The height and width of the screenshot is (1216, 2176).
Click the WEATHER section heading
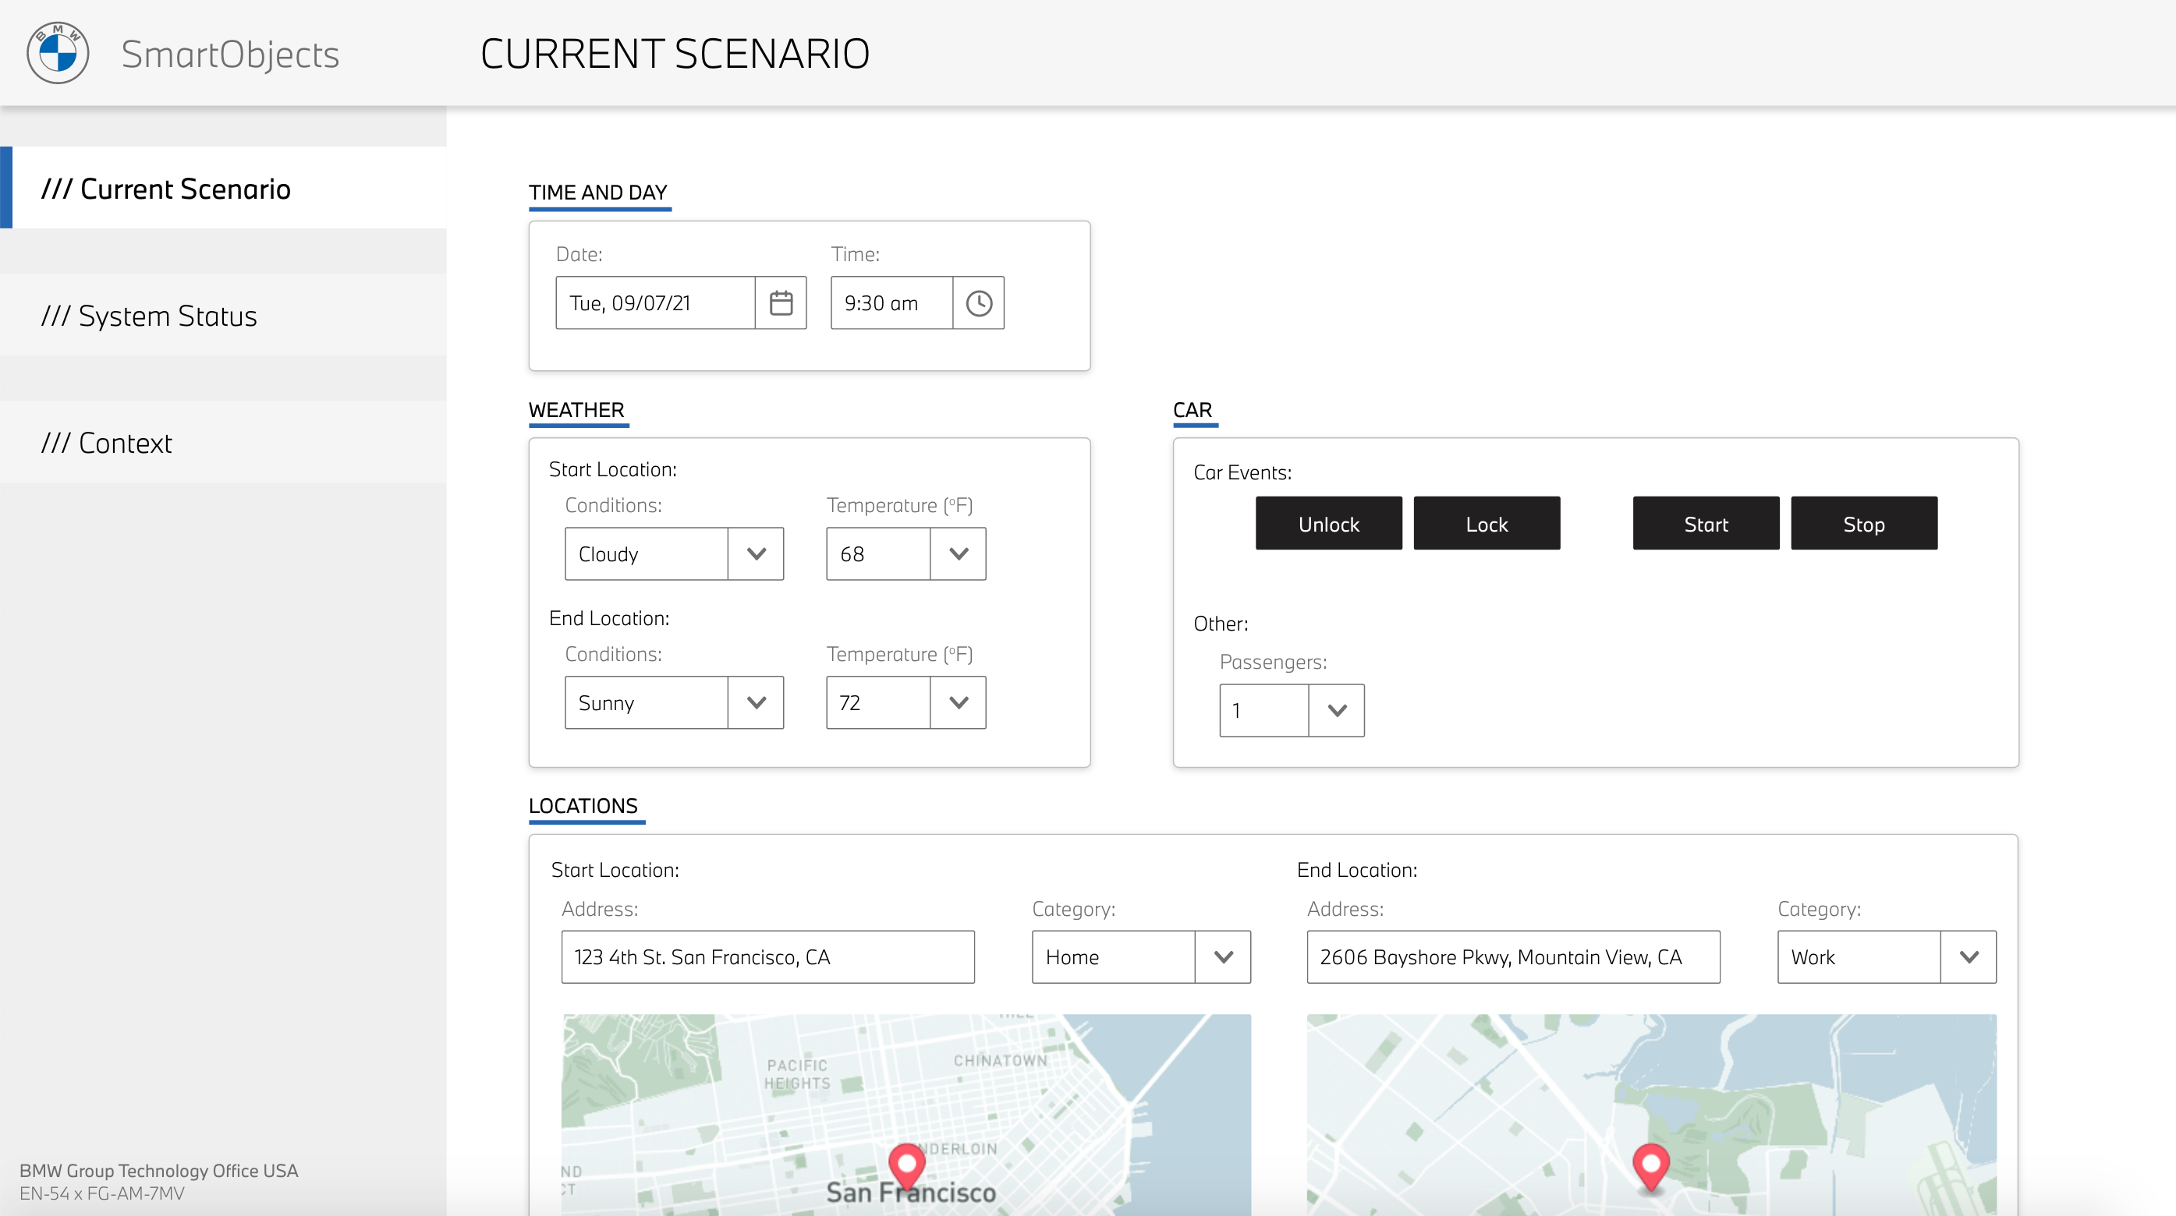tap(576, 410)
